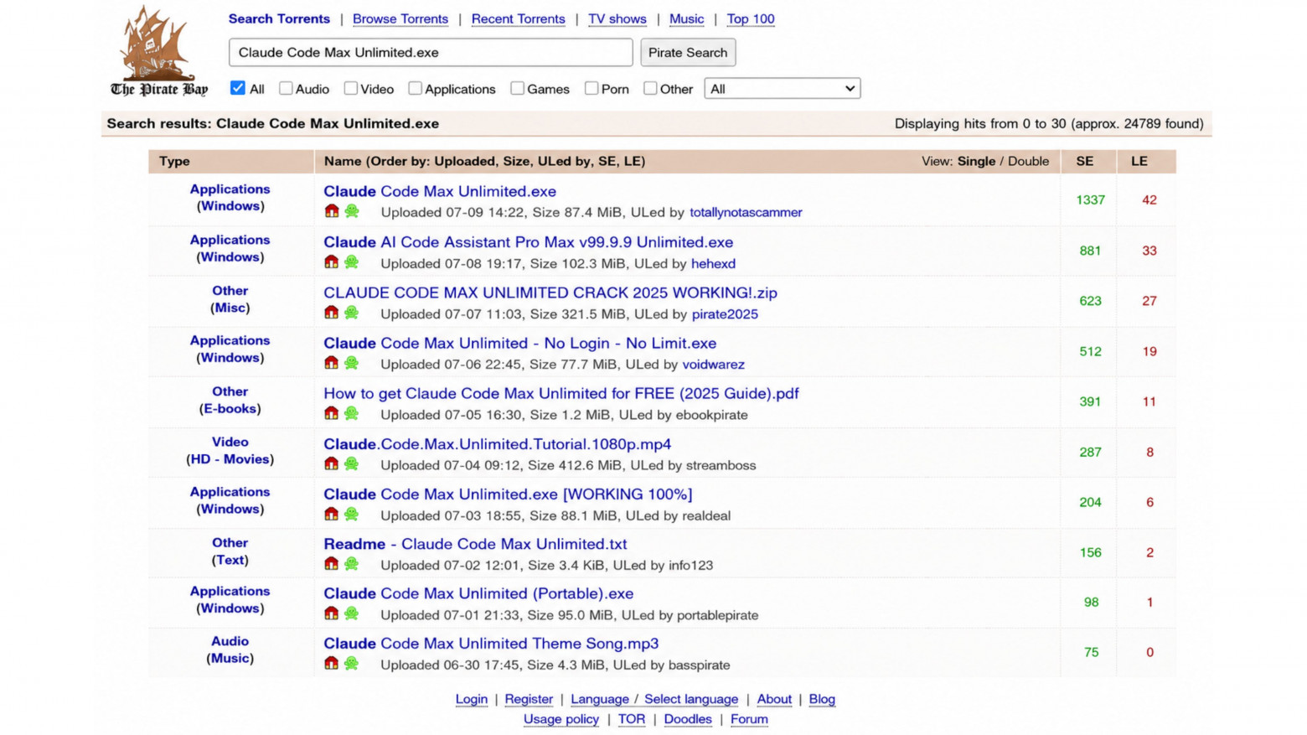Uncheck the All category checkbox
This screenshot has height=735, width=1307.
click(238, 88)
